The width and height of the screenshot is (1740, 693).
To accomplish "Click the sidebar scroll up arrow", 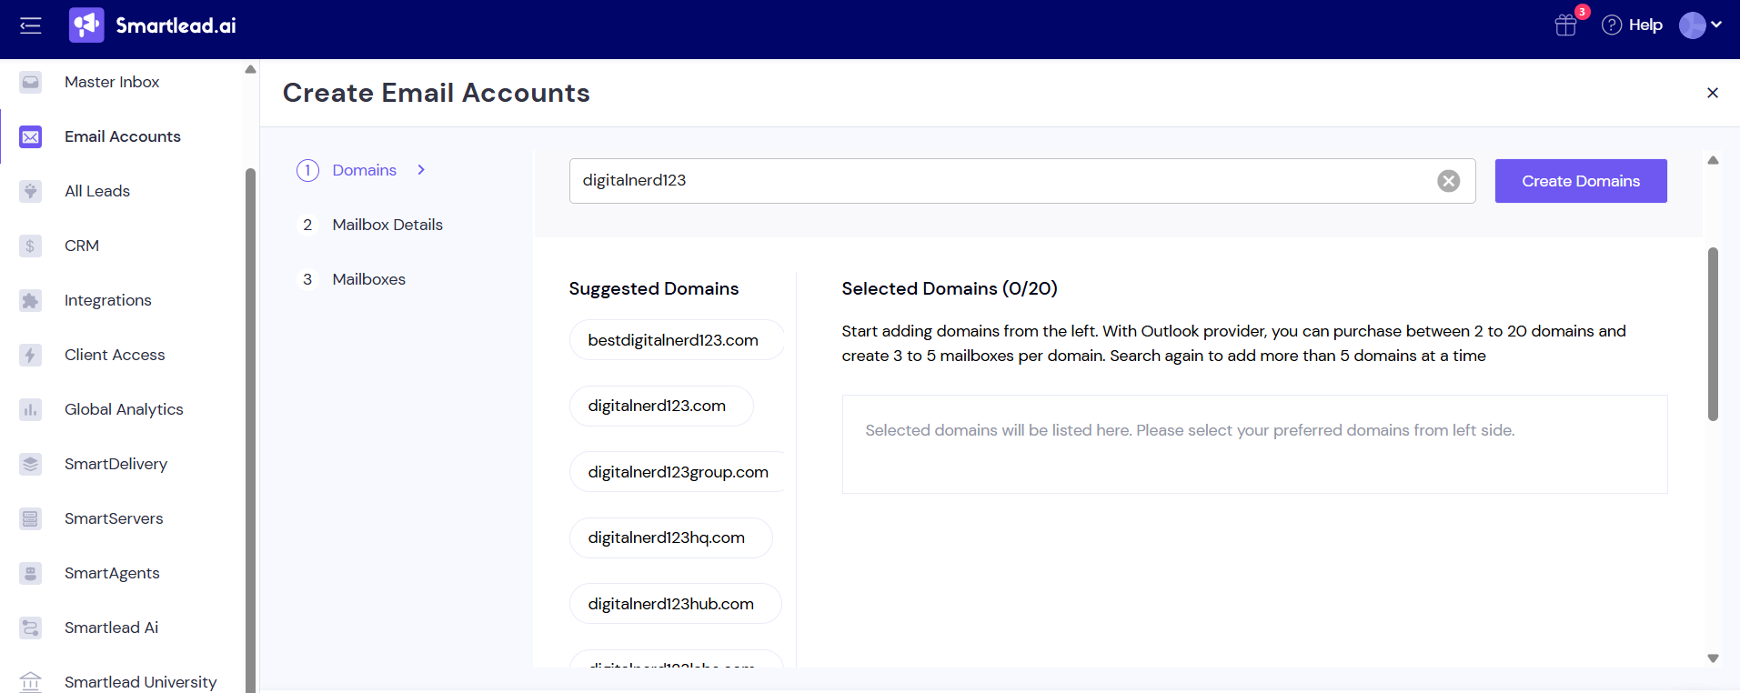I will [250, 69].
